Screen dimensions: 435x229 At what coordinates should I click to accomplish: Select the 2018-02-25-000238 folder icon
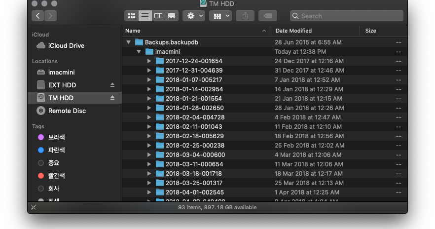[159, 146]
